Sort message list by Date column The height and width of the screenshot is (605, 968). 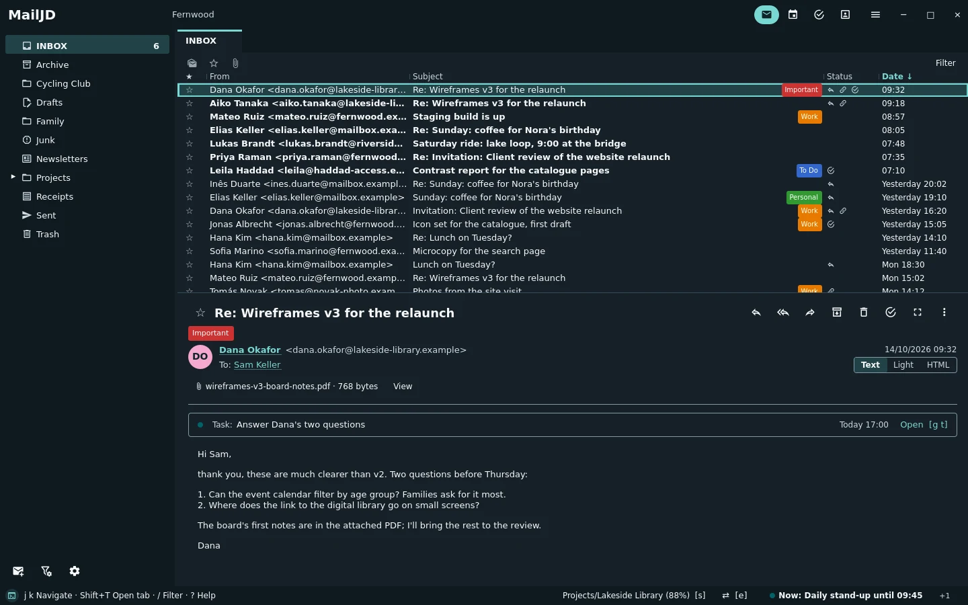897,77
